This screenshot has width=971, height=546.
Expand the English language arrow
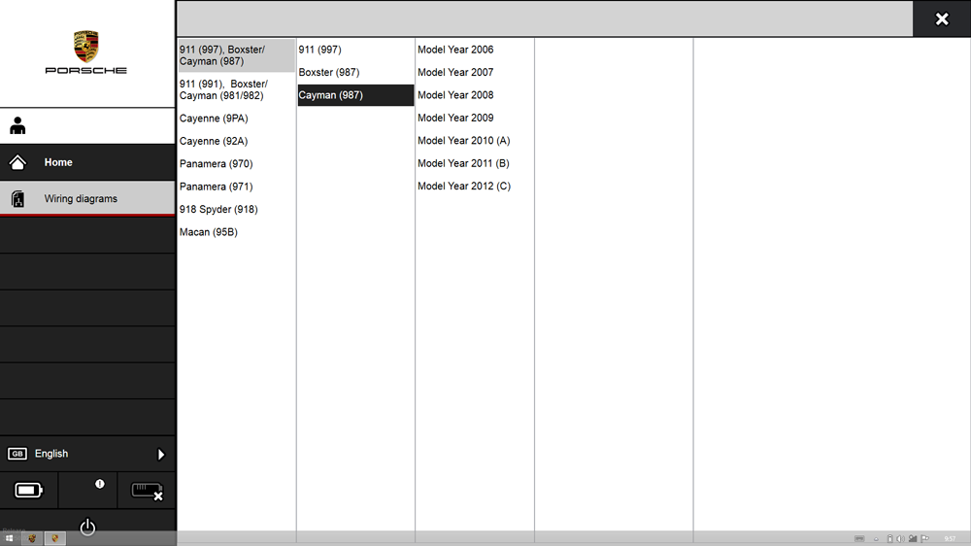click(x=161, y=455)
